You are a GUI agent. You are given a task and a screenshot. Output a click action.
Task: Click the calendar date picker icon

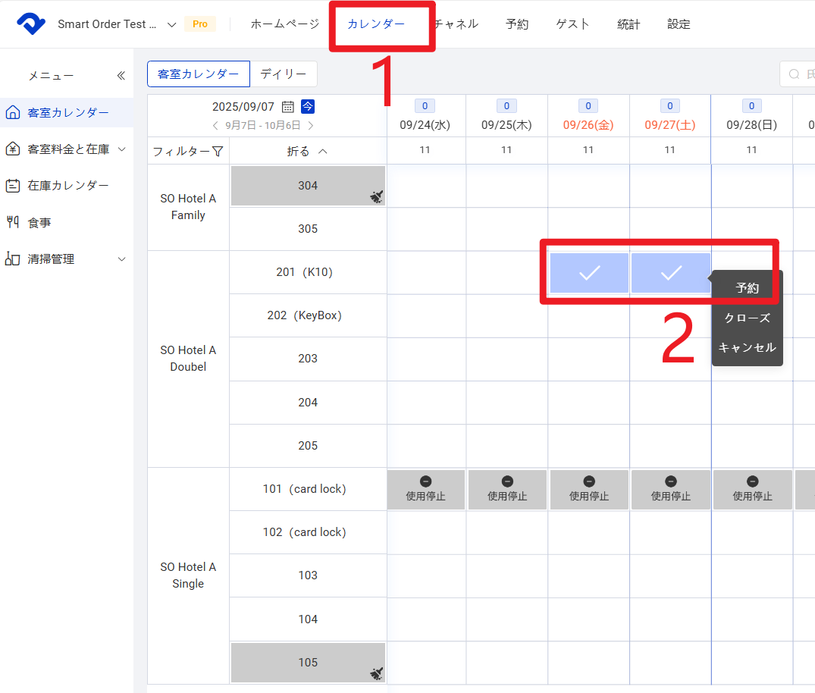(288, 107)
